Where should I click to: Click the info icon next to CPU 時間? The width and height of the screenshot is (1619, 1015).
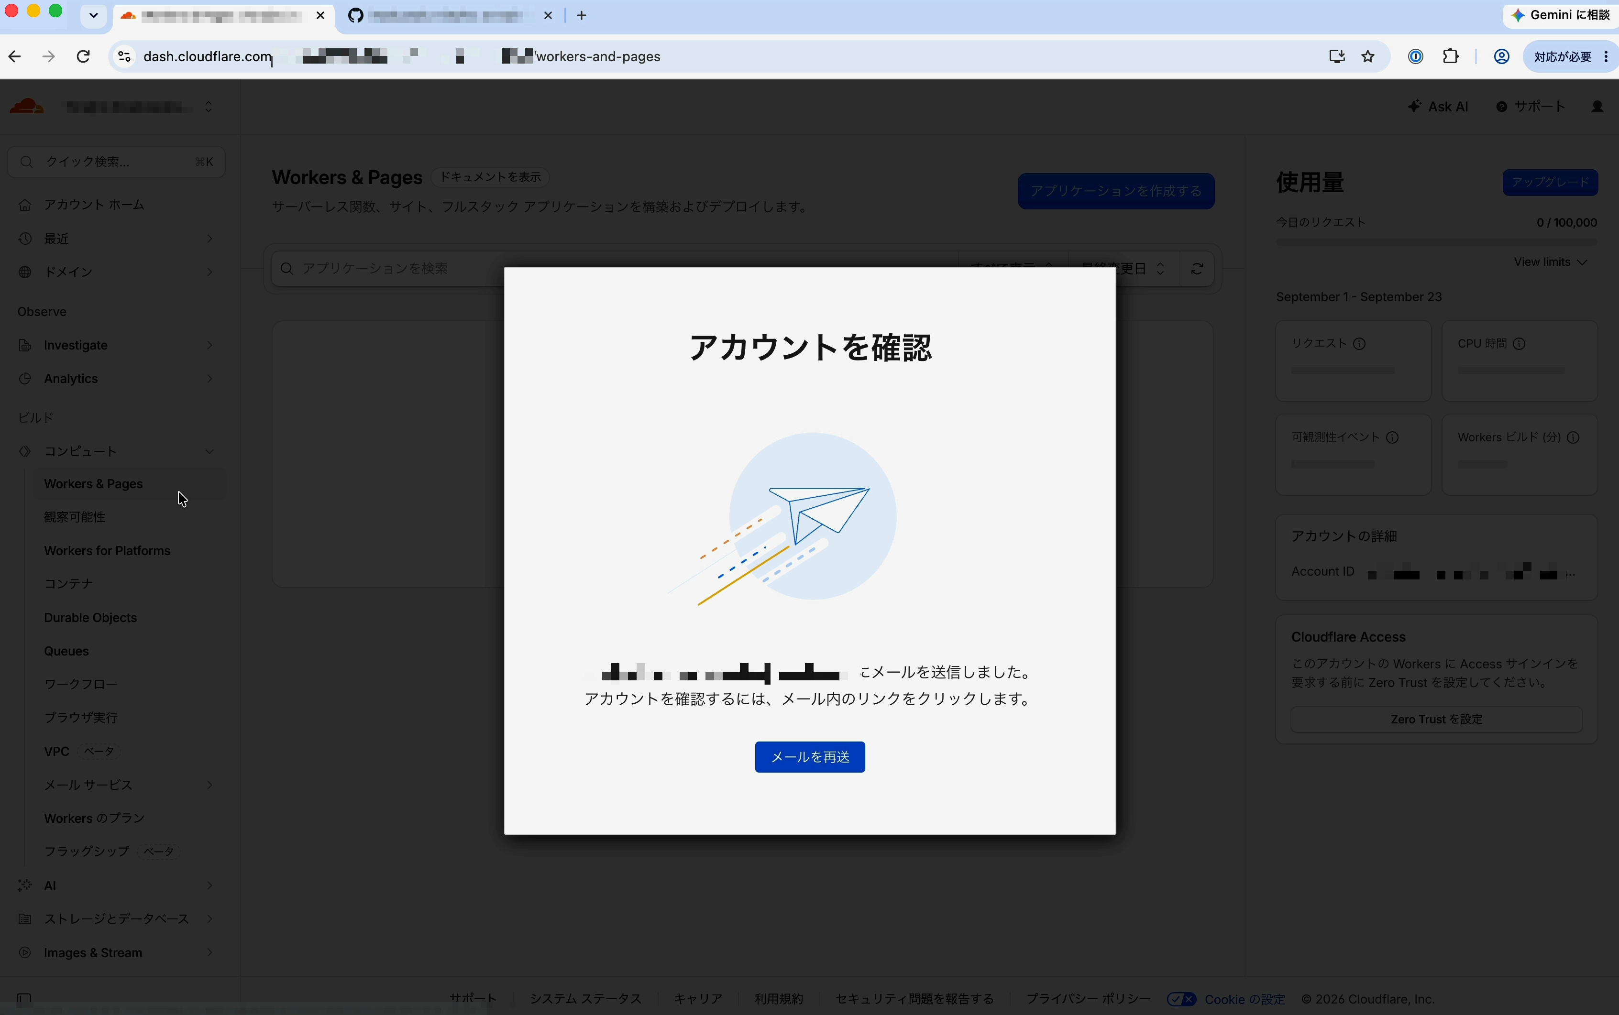1519,344
